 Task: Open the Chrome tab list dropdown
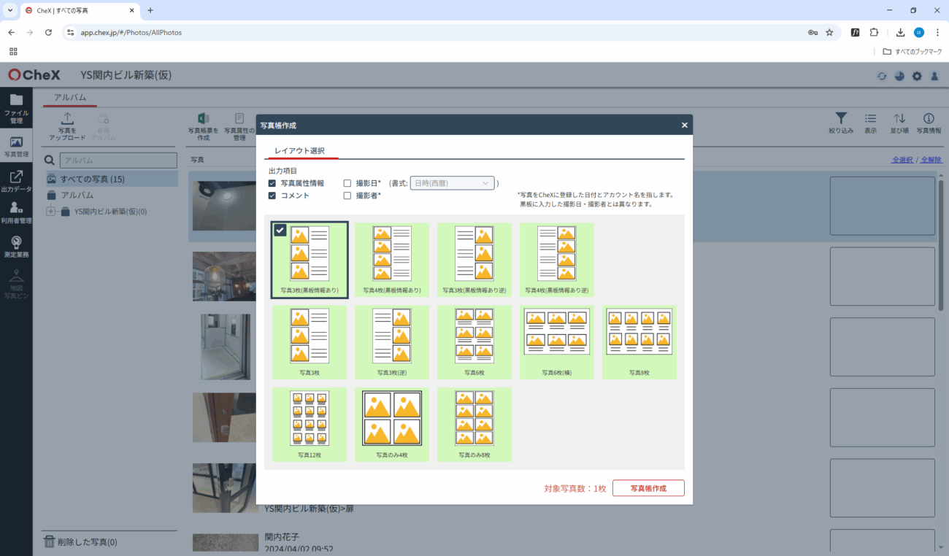[10, 10]
